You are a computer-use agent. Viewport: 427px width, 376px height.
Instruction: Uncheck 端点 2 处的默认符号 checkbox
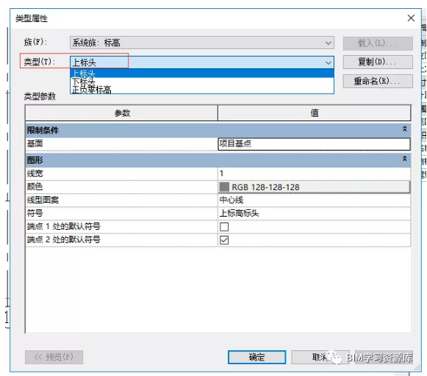(224, 240)
